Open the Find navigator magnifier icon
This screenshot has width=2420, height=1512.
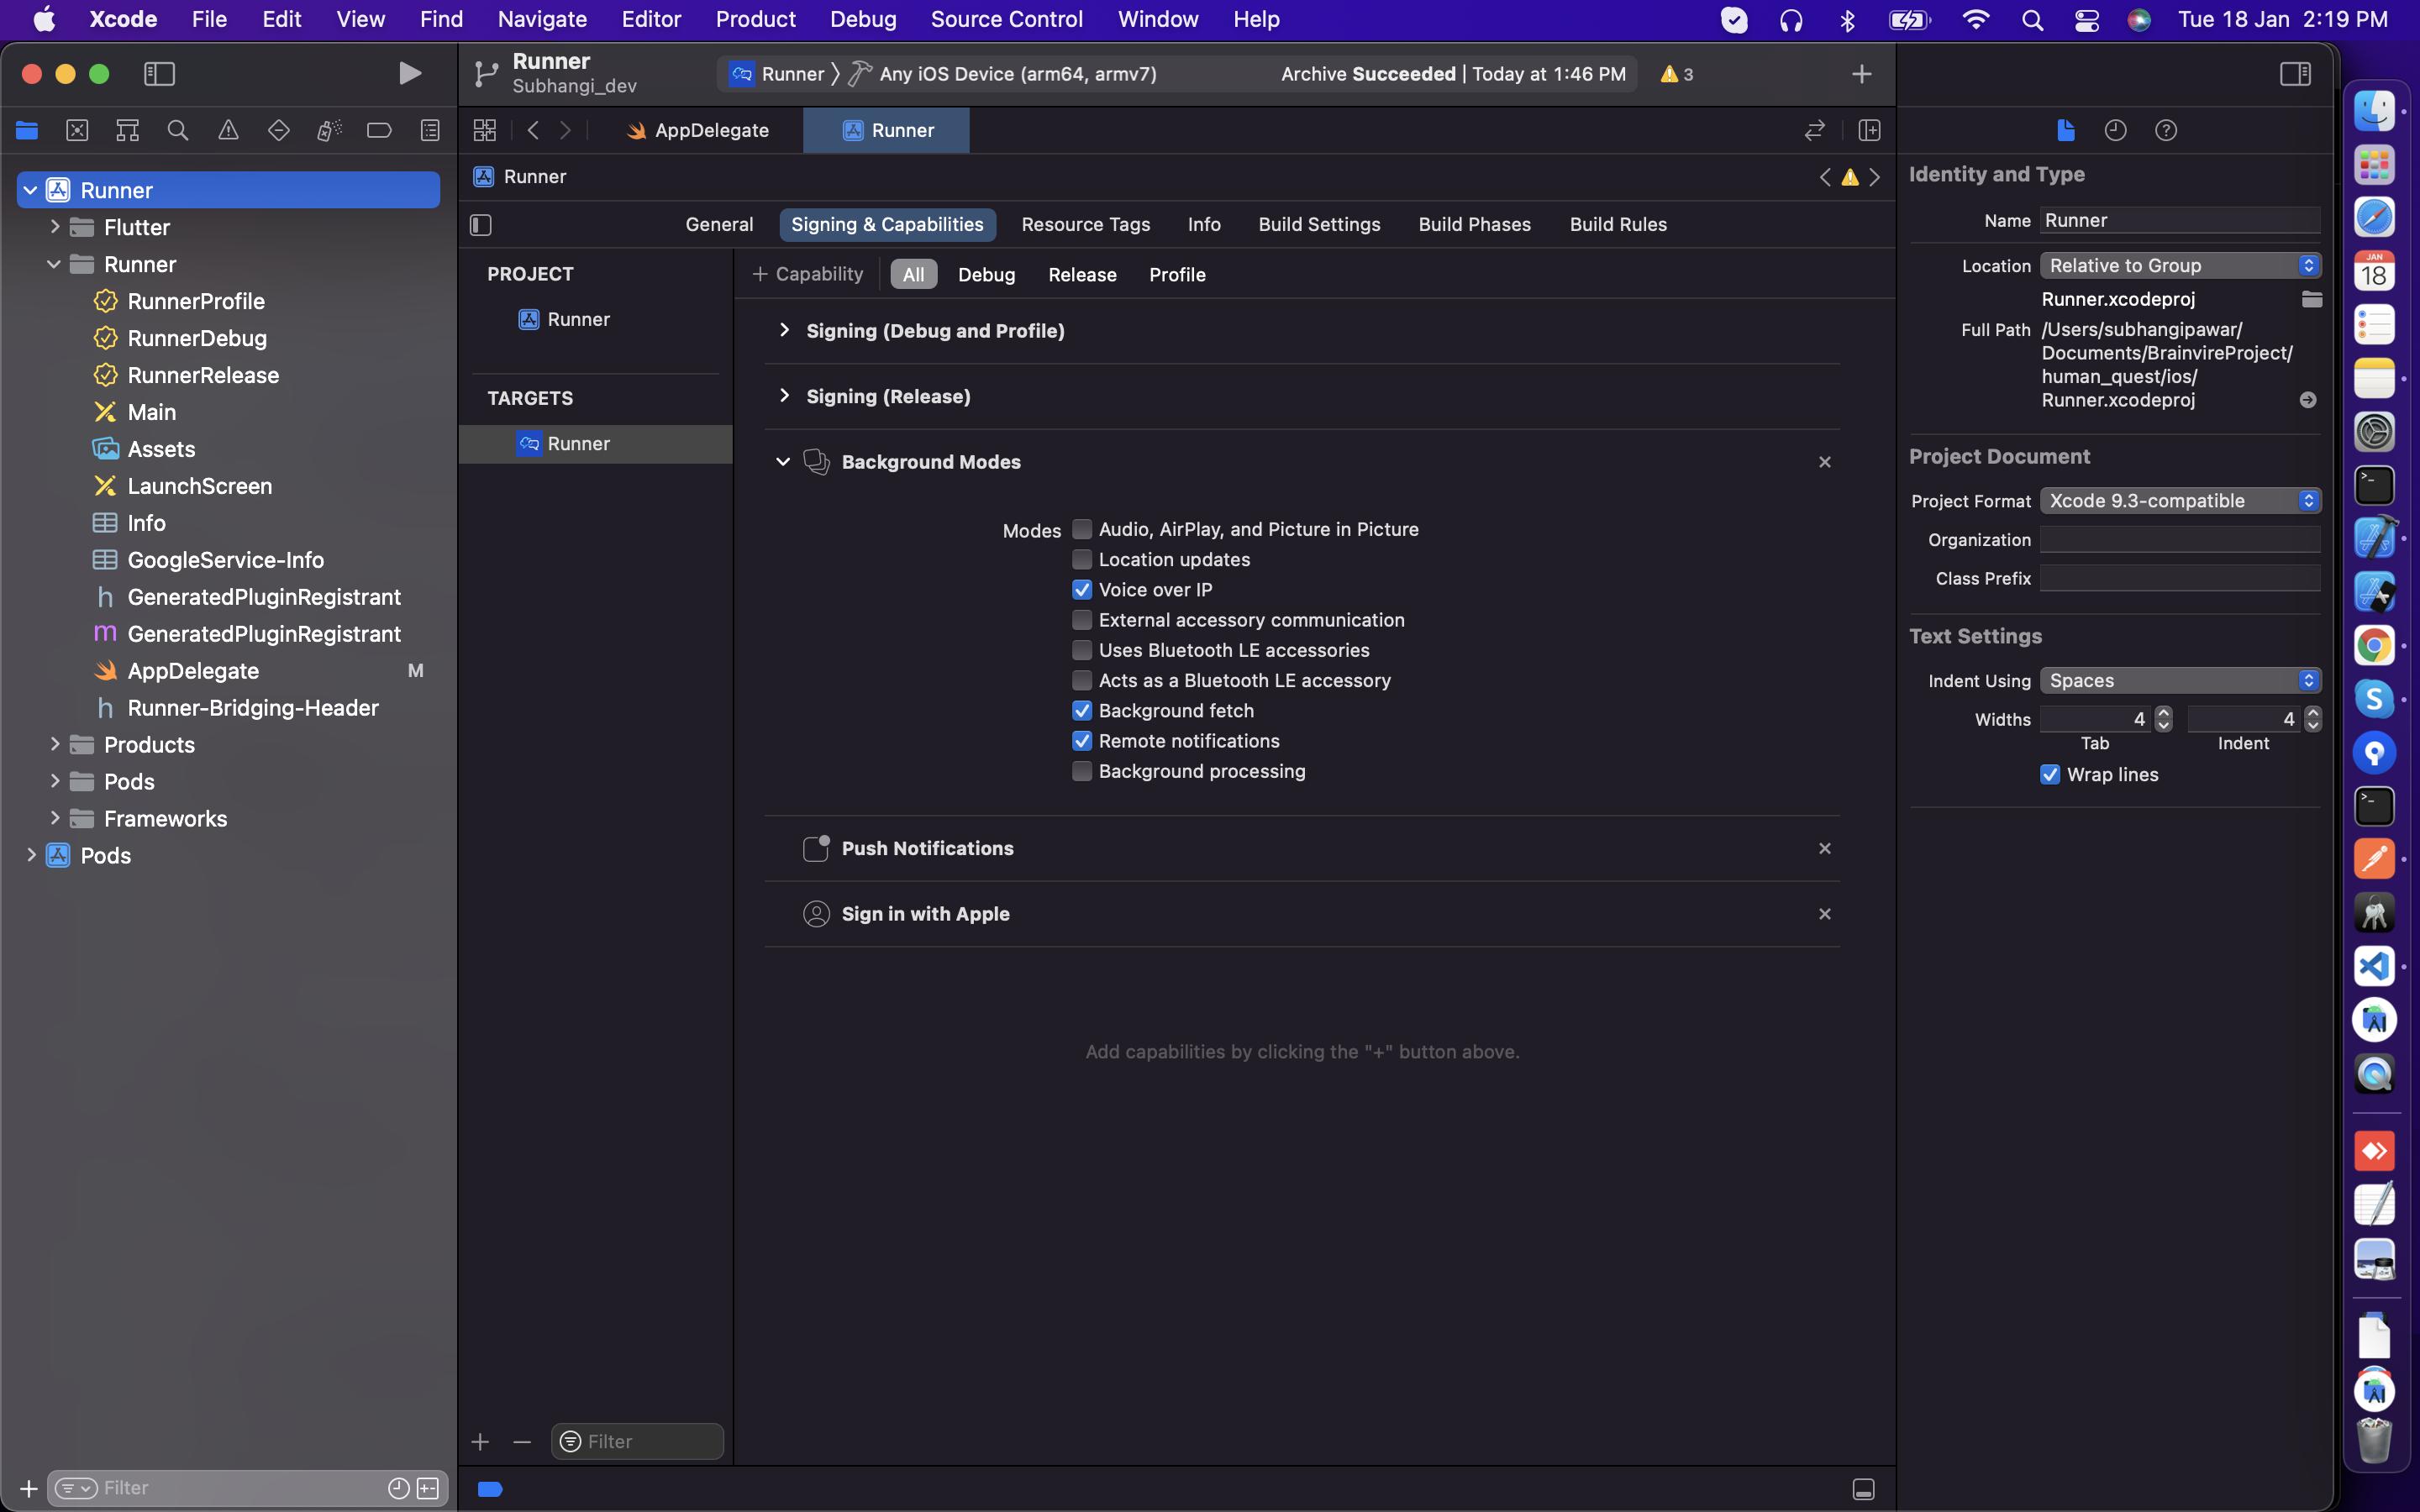178,130
